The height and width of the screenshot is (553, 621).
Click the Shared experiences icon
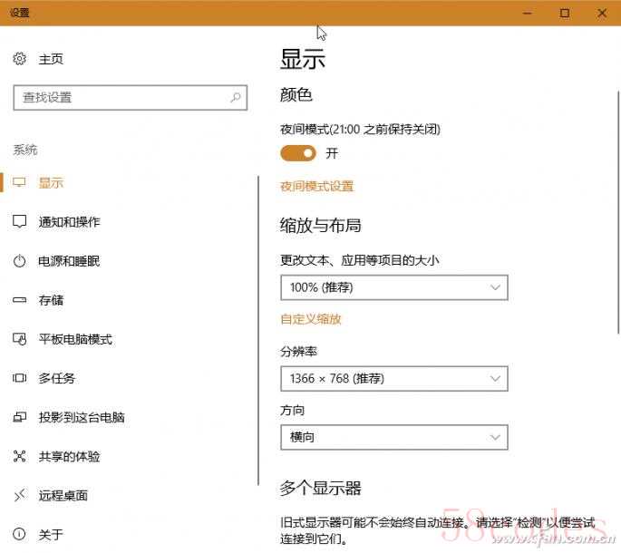pyautogui.click(x=20, y=457)
